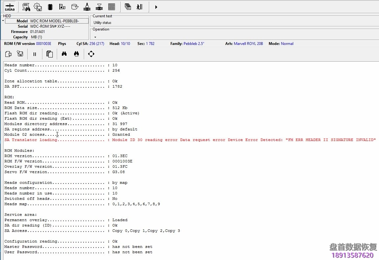
Task: Open the surface grid icon
Action: [111, 7]
